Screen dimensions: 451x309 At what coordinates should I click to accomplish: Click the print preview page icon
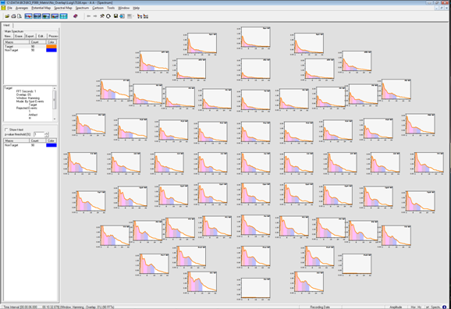(20, 16)
